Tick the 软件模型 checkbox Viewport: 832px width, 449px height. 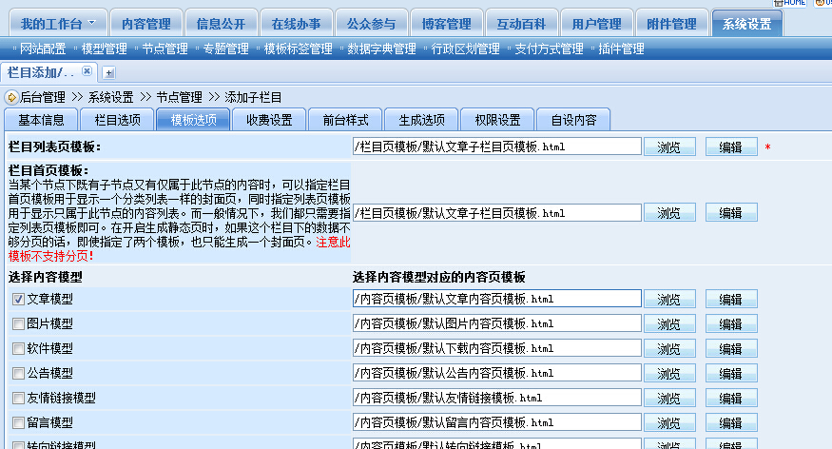[18, 348]
